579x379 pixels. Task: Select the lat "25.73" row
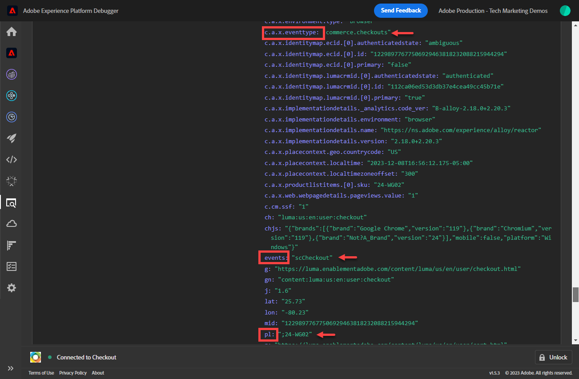pyautogui.click(x=285, y=301)
